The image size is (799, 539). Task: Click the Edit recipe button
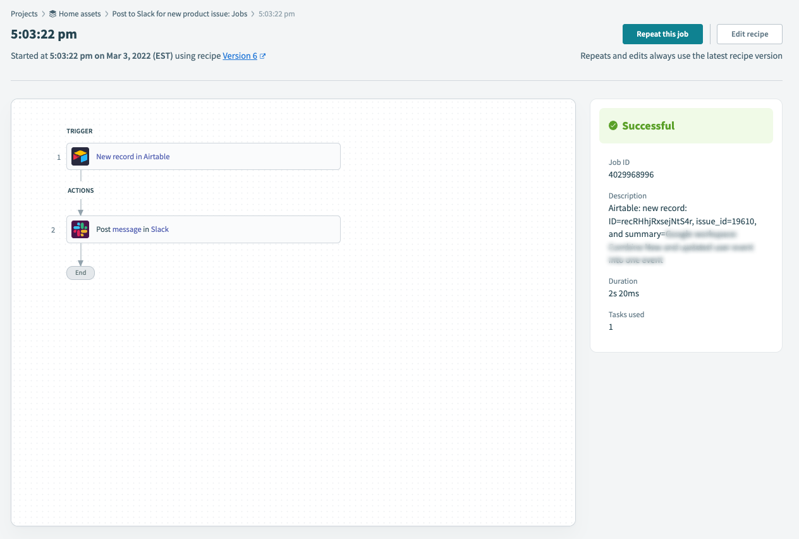pos(749,34)
